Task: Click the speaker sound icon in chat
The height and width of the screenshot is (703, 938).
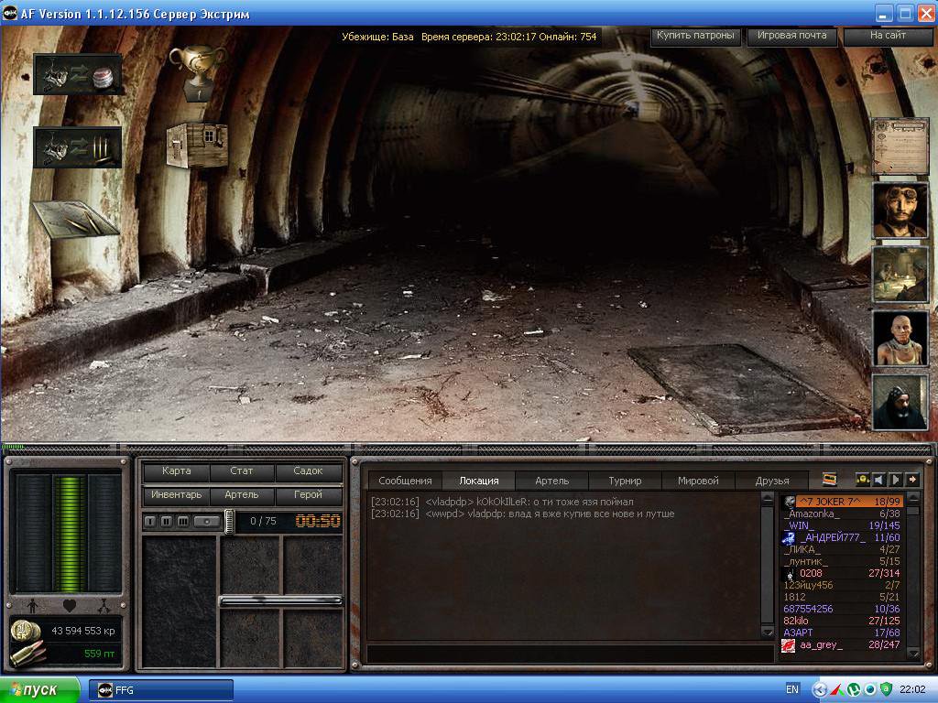Action: point(879,480)
